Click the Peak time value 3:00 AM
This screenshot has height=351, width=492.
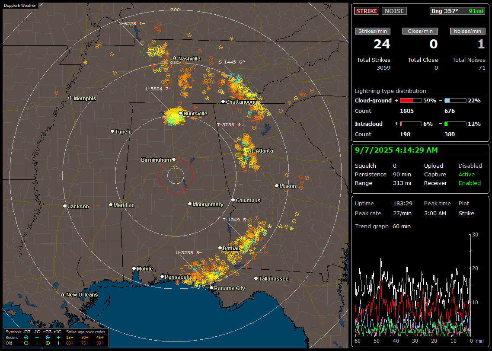435,213
